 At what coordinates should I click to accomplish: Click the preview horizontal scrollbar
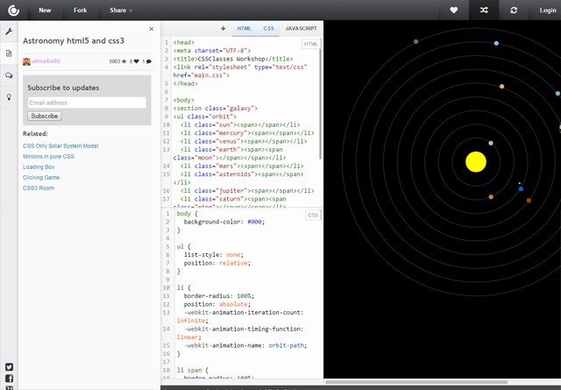point(415,382)
